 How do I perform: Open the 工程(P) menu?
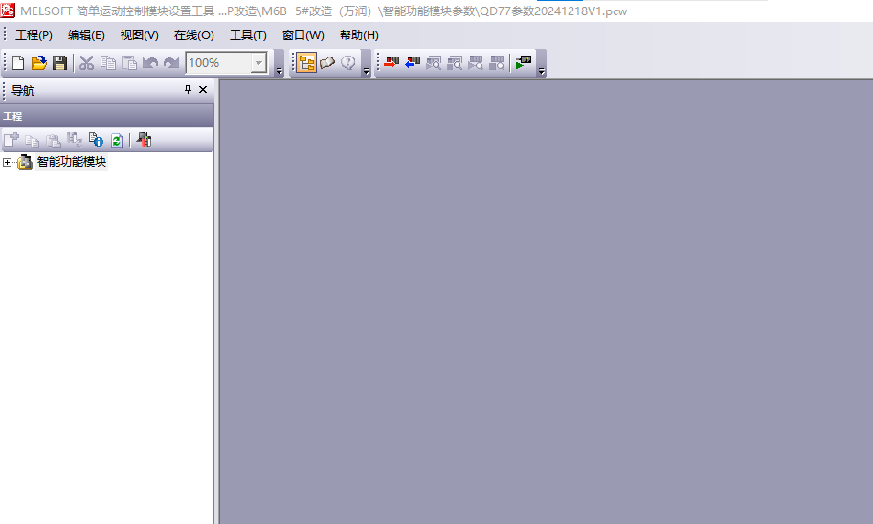pyautogui.click(x=34, y=35)
